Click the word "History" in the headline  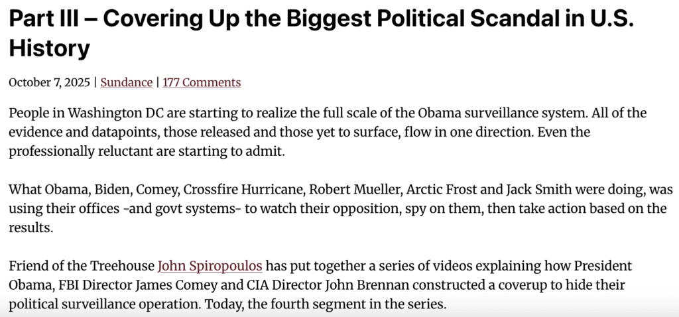49,48
